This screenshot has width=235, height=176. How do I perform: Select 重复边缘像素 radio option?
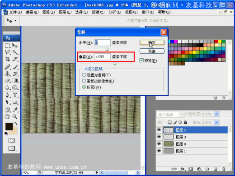click(84, 81)
